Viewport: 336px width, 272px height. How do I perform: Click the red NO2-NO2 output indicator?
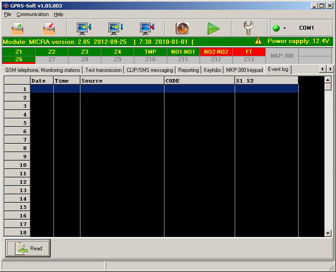(216, 52)
